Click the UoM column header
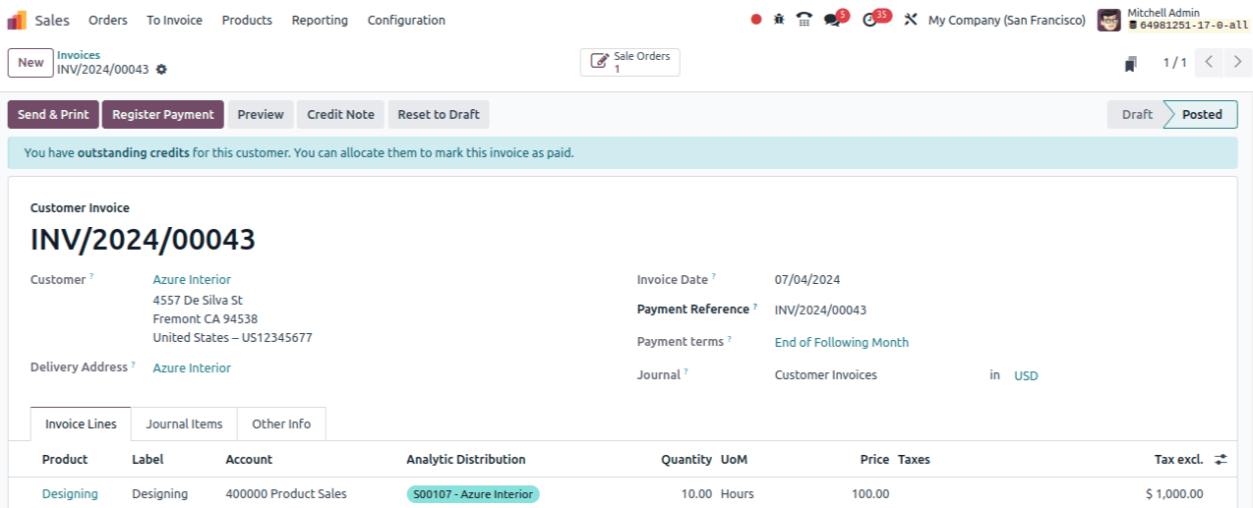This screenshot has height=508, width=1253. click(734, 460)
